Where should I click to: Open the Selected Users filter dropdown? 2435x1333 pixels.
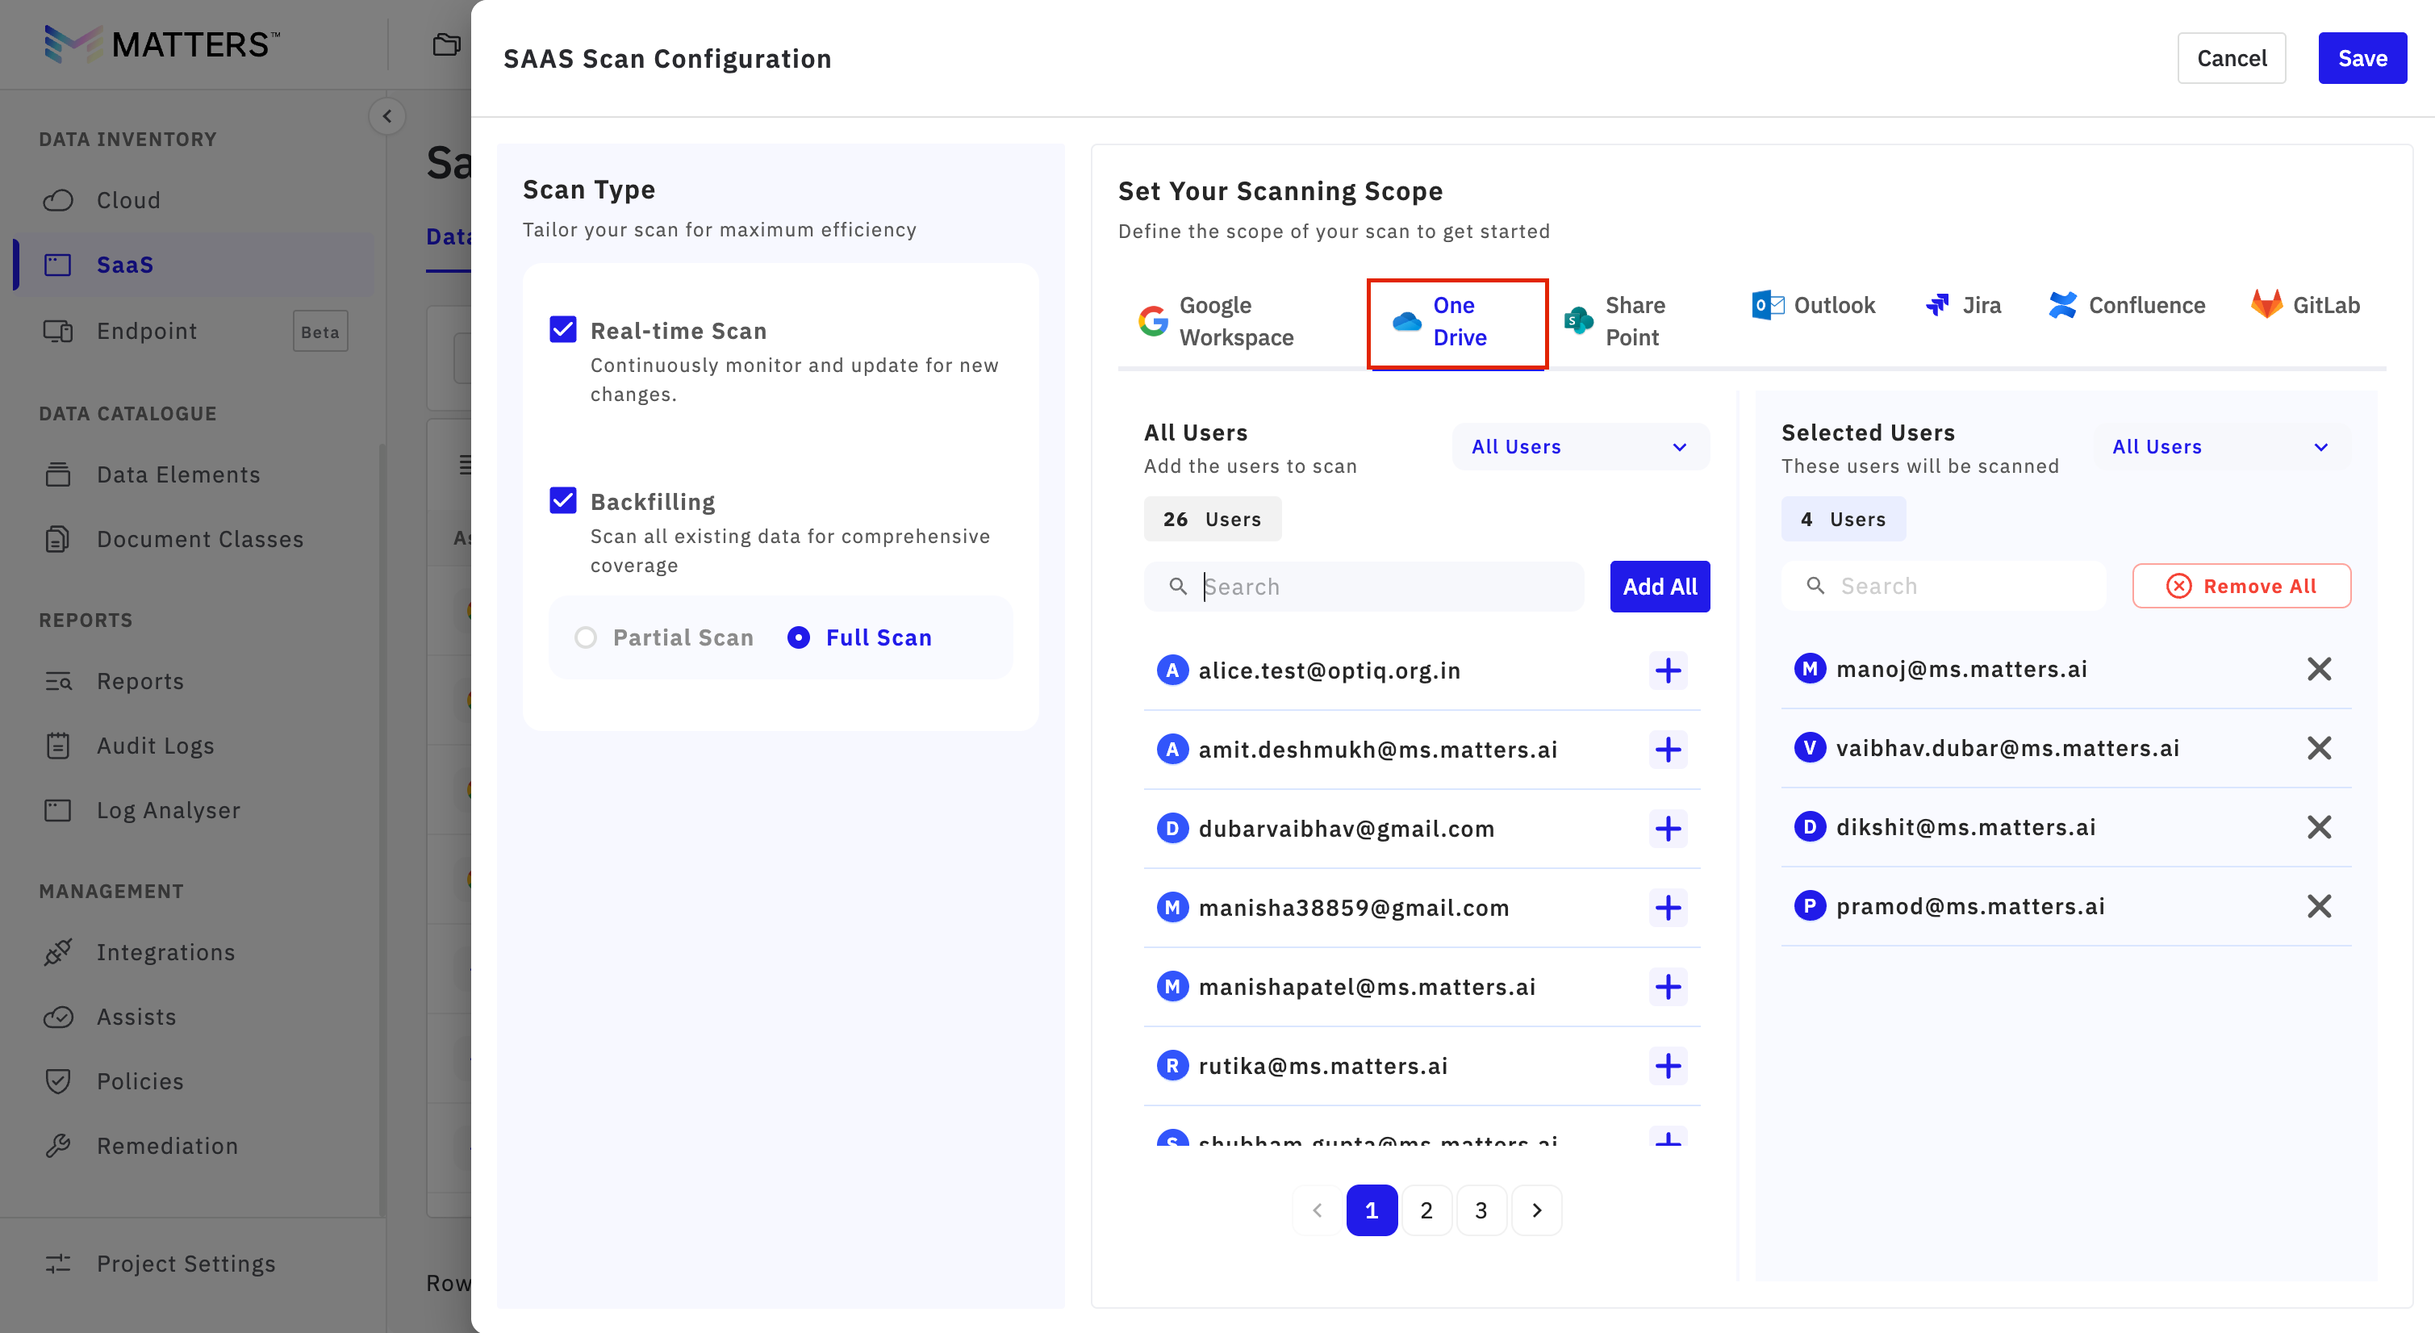pyautogui.click(x=2221, y=447)
